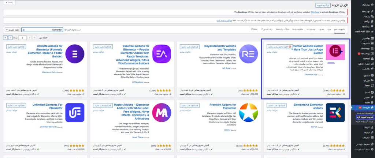Image resolution: width=375 pixels, height=158 pixels.
Task: Install Essential Addons for Elementor
Action: (103, 47)
